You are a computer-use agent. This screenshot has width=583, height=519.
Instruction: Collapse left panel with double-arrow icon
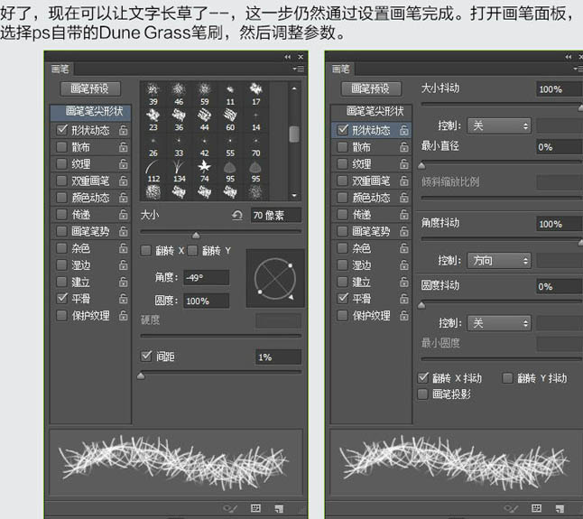coord(287,57)
